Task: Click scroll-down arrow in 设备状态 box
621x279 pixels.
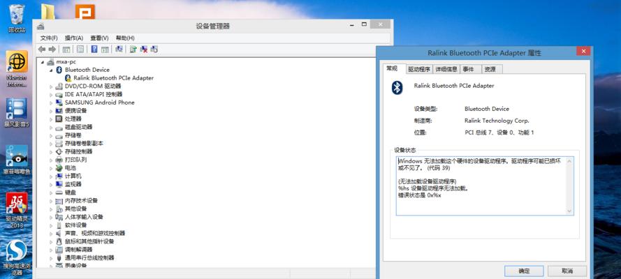Action: [x=569, y=211]
